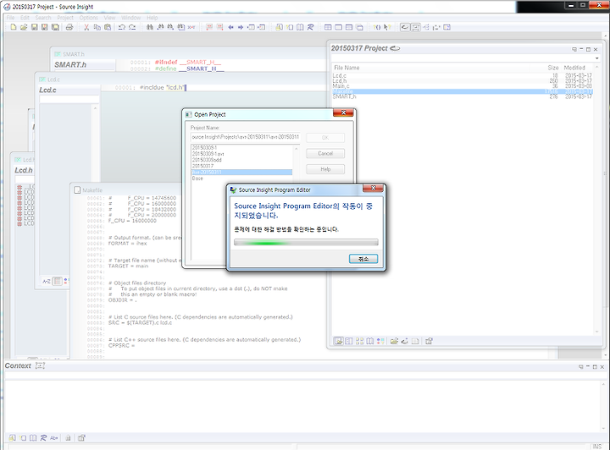Viewport: 610px width, 450px height.
Task: Click the Project window's vertical scrollbar
Action: tap(596, 200)
